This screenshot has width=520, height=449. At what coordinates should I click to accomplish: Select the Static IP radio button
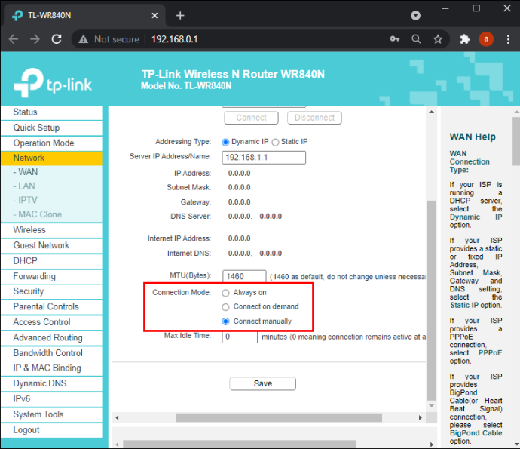pyautogui.click(x=275, y=142)
